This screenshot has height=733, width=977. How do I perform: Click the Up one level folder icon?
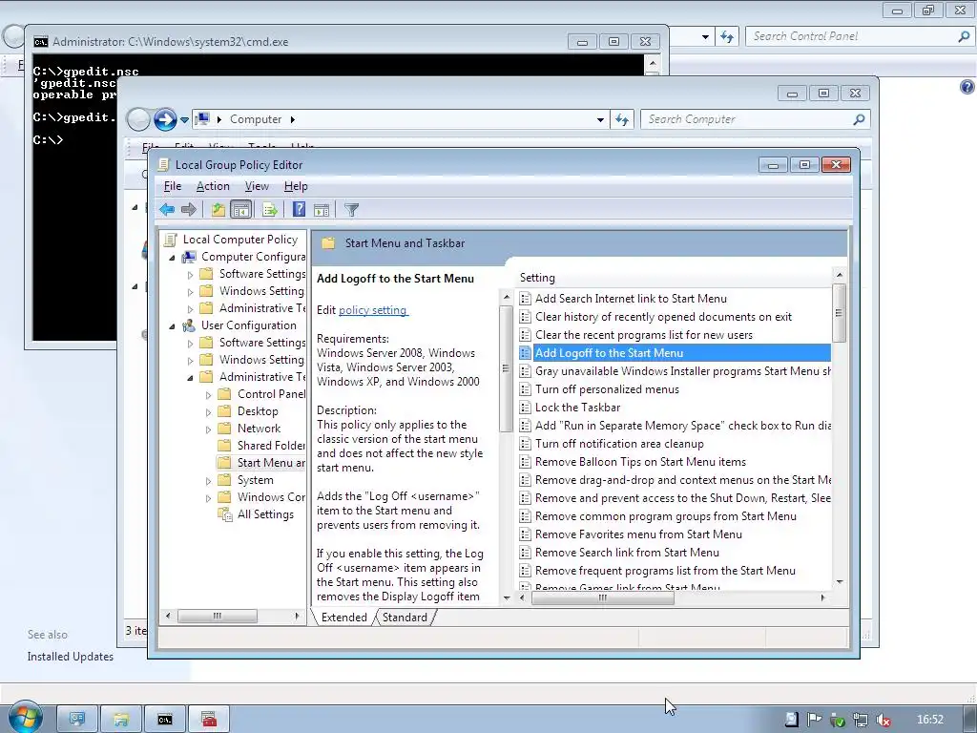point(218,209)
